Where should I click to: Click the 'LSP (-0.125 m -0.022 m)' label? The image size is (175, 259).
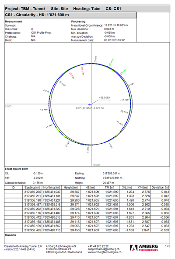click(x=90, y=108)
